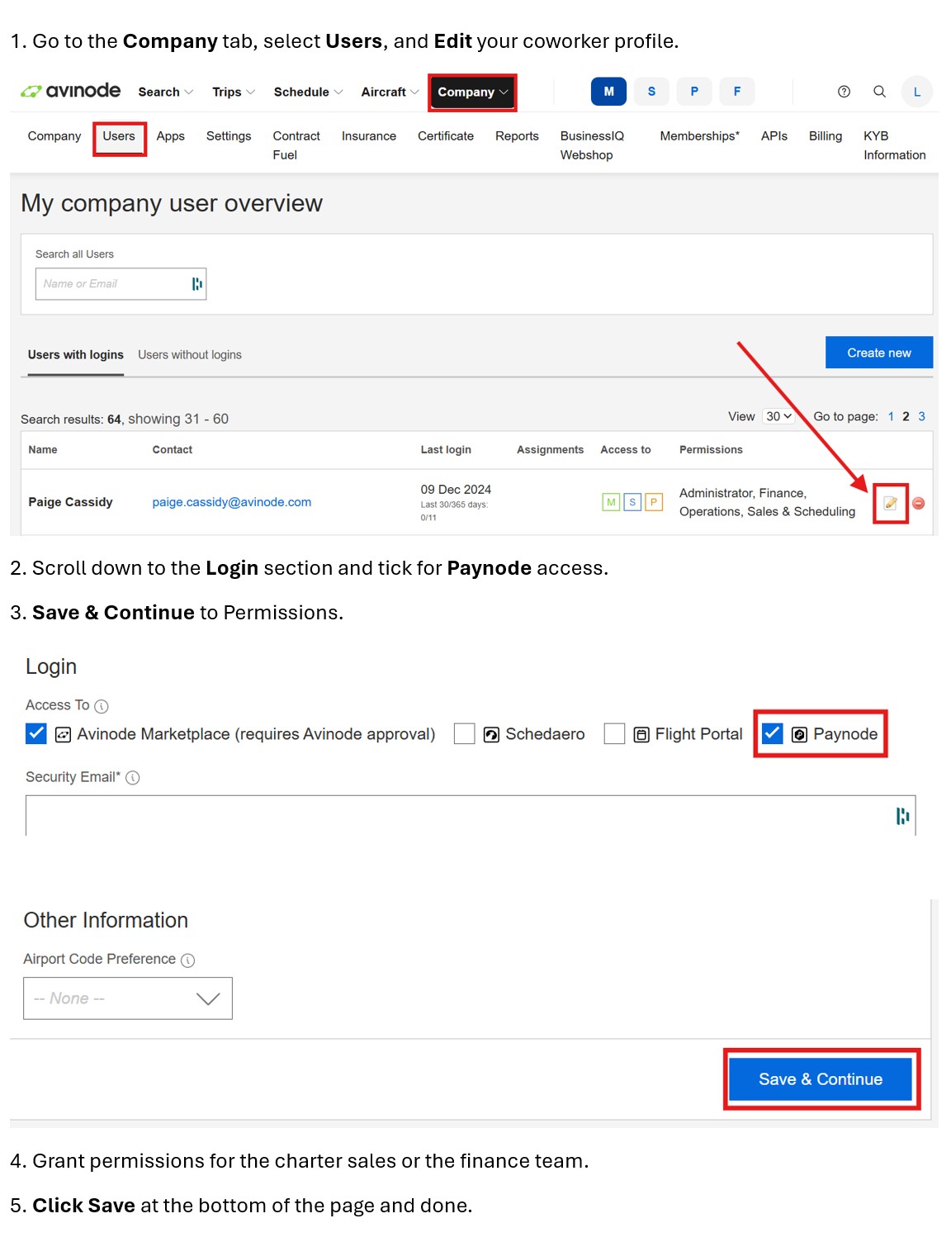Tick the Schedaero access checkbox

465,733
